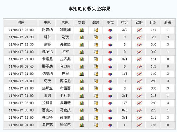This screenshot has width=177, height=132.
Task: Select away team 布雷西
Action: click(65, 88)
